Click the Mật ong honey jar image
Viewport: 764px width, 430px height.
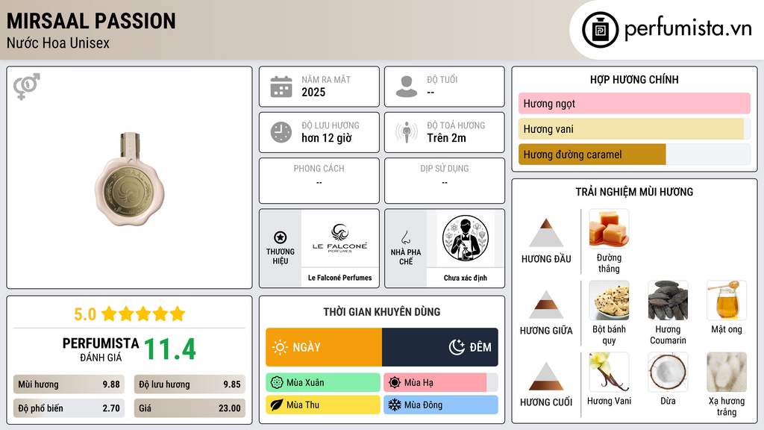tap(727, 300)
